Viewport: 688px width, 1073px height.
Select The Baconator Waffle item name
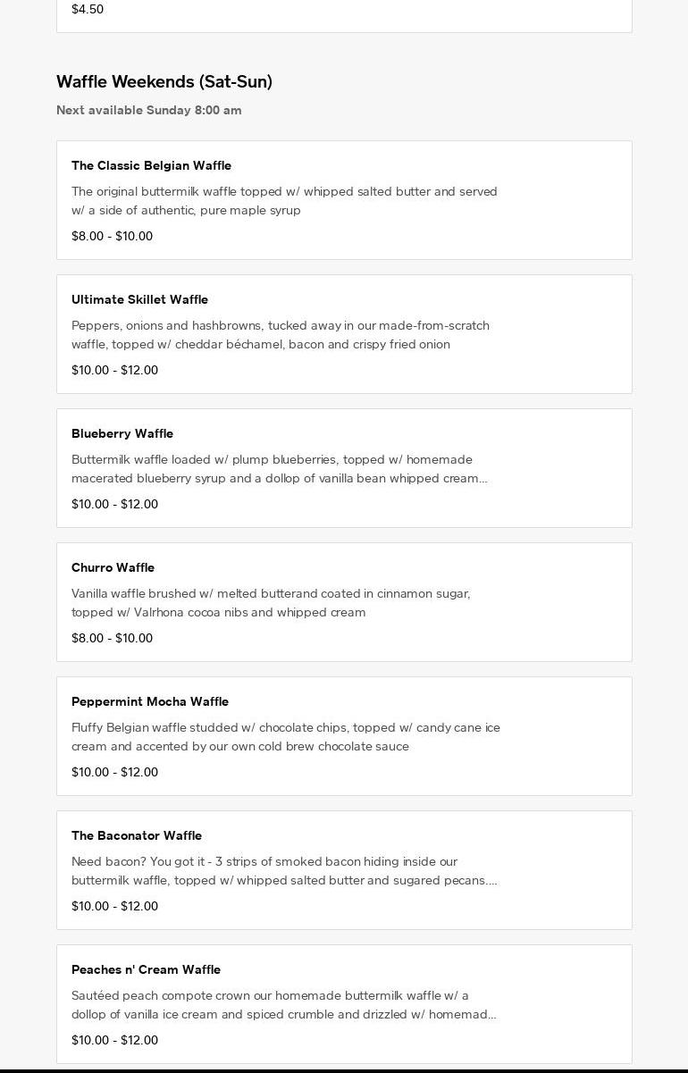[137, 835]
